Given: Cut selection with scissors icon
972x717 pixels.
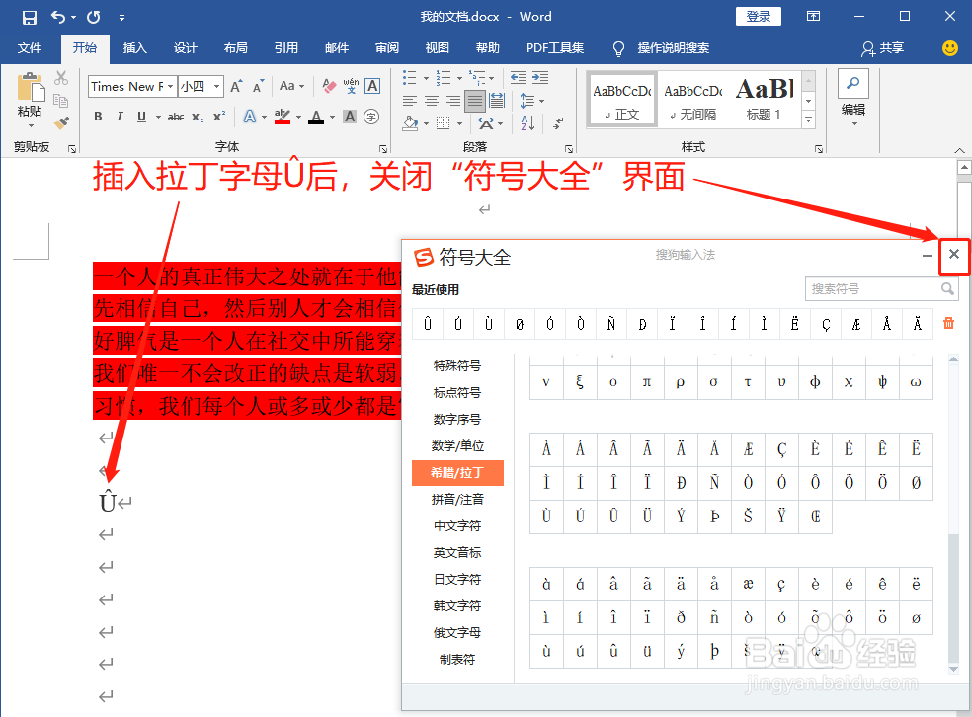Looking at the screenshot, I should tap(61, 78).
